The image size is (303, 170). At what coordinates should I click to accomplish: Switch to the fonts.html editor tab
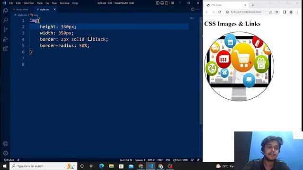[22, 9]
